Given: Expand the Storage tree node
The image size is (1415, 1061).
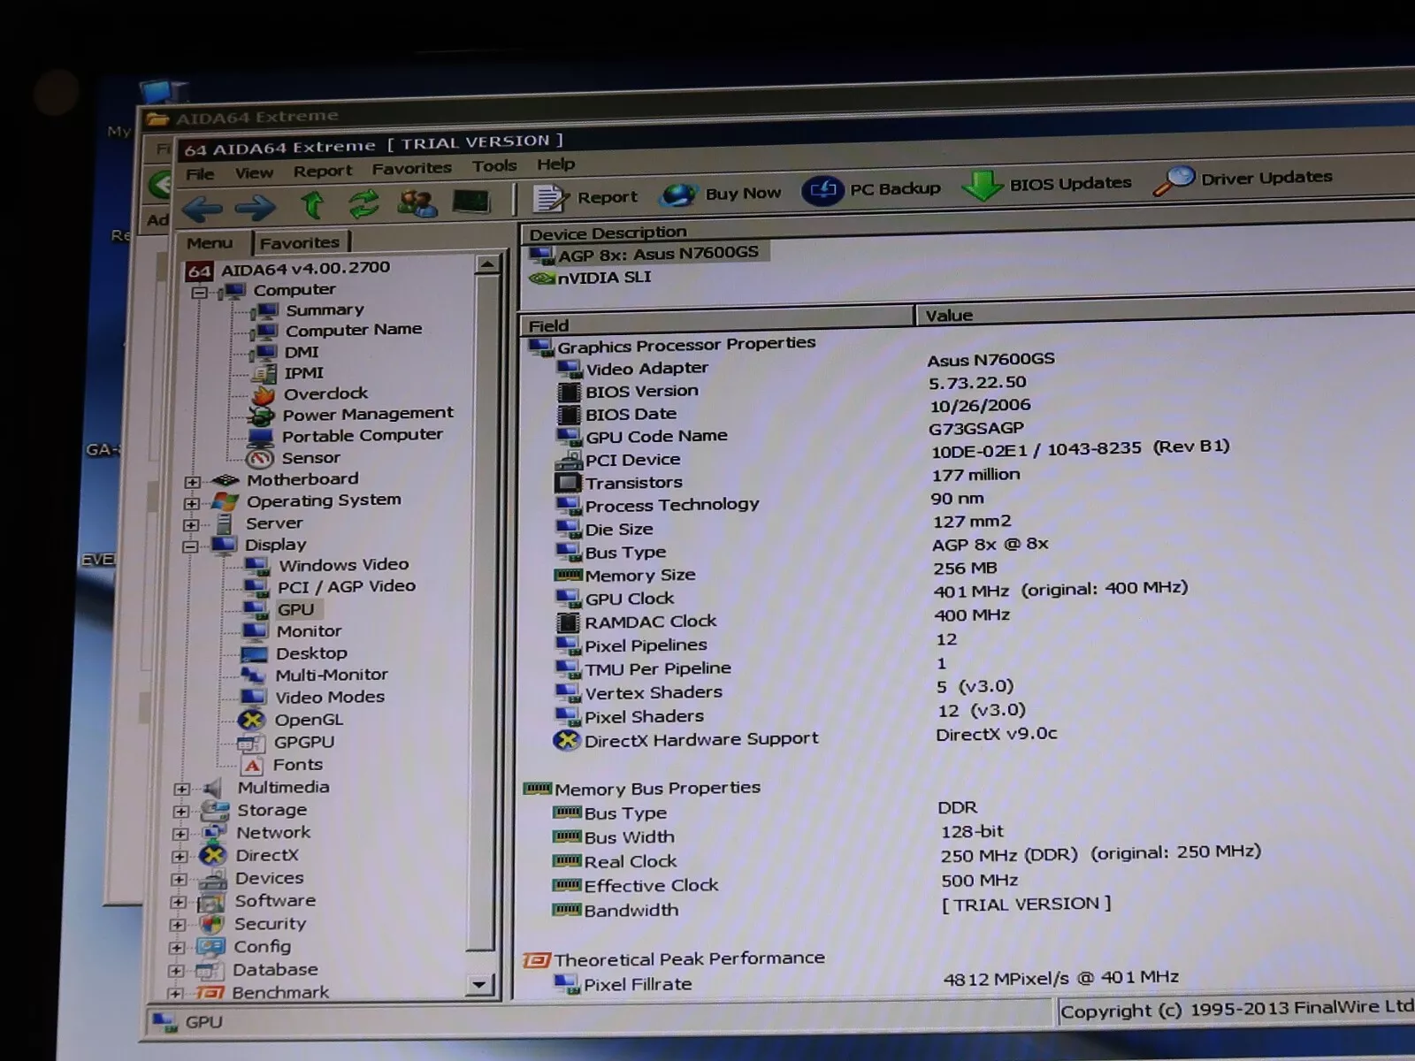Looking at the screenshot, I should tap(180, 812).
